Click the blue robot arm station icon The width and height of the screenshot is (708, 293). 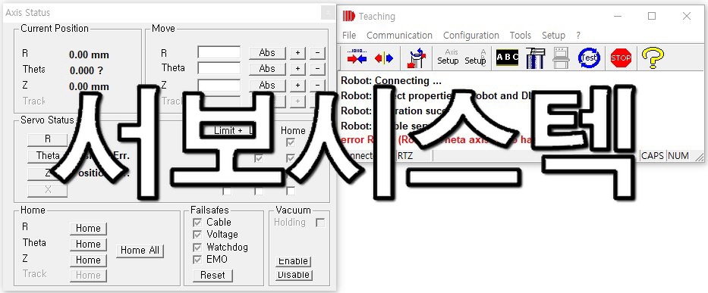[536, 58]
